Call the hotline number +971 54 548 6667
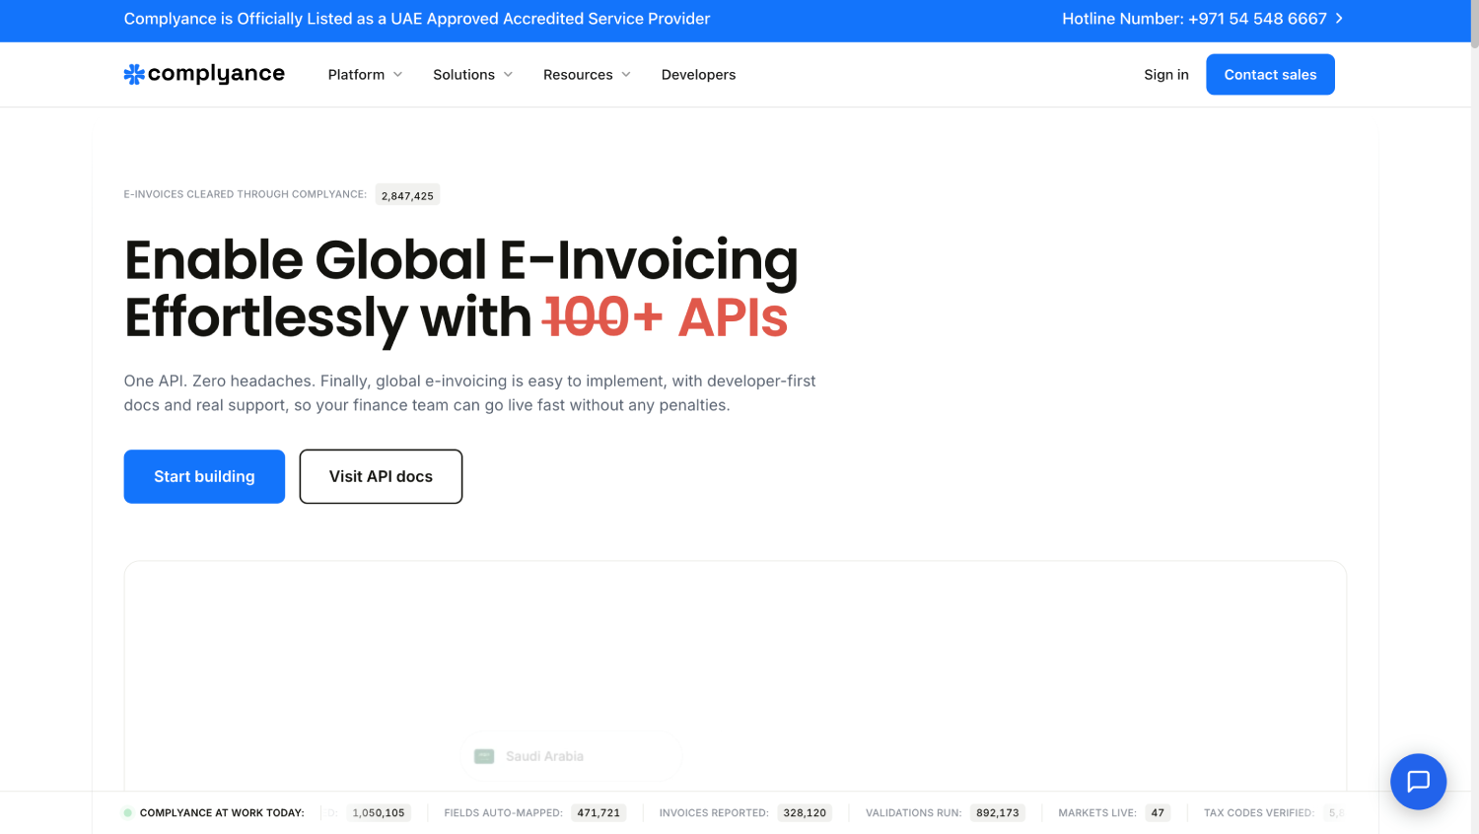The width and height of the screenshot is (1479, 834). [1194, 19]
